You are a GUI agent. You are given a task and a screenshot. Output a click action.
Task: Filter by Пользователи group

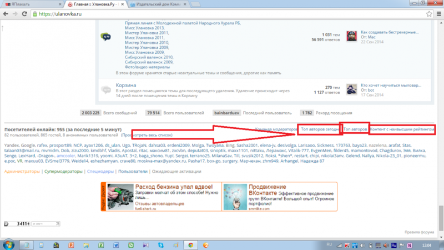pyautogui.click(x=133, y=171)
